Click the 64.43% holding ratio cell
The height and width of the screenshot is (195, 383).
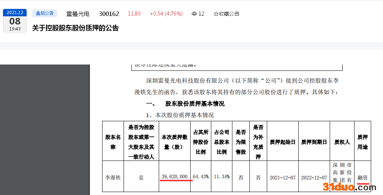pos(201,176)
